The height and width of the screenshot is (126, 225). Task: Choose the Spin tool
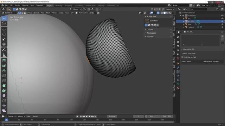coord(4,91)
